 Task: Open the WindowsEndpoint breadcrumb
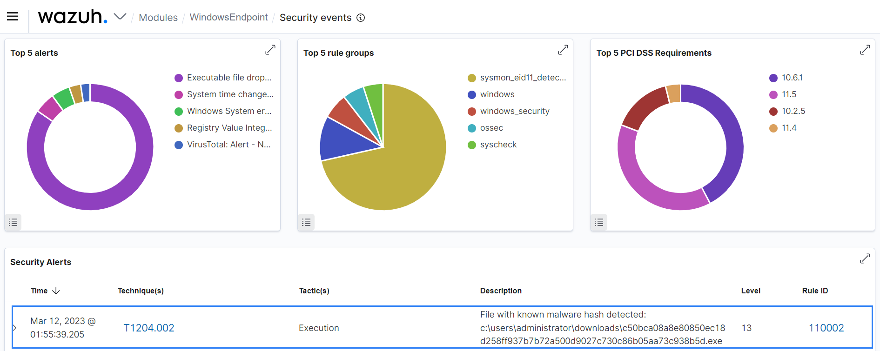[228, 17]
